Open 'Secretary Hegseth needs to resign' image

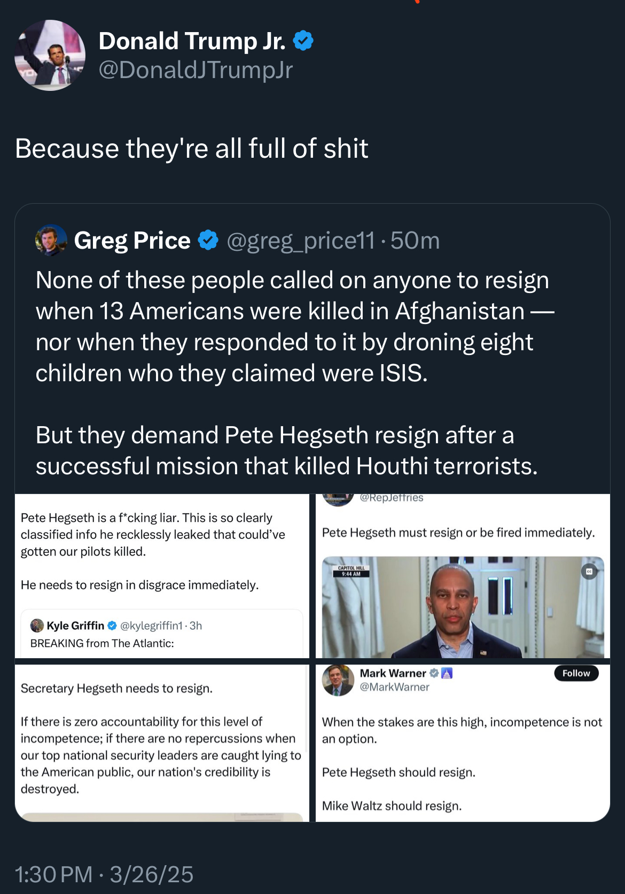(162, 743)
